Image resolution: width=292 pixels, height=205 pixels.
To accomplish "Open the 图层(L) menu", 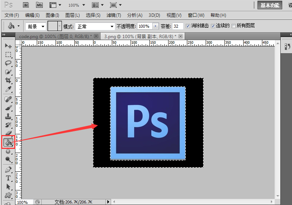I will 72,15.
